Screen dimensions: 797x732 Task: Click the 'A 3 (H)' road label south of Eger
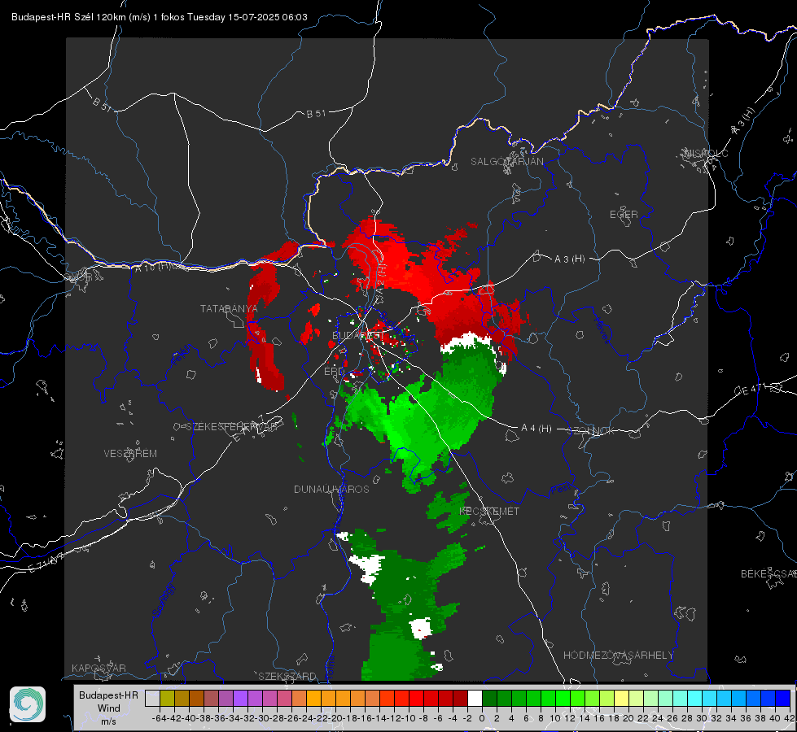coord(569,259)
